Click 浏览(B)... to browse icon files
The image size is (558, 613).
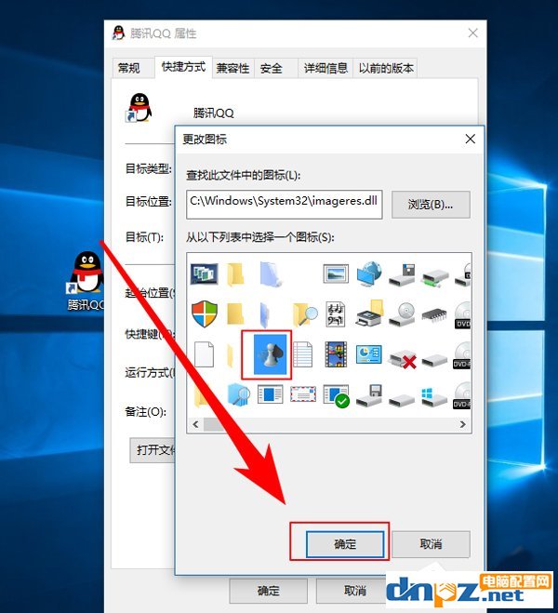click(431, 204)
